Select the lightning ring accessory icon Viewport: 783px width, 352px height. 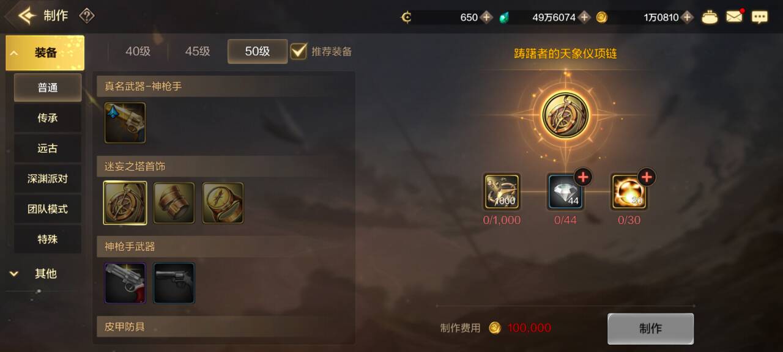tap(223, 203)
